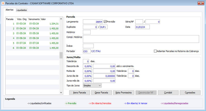
Task: Toggle the Previsão checkbox
Action: (x=105, y=22)
